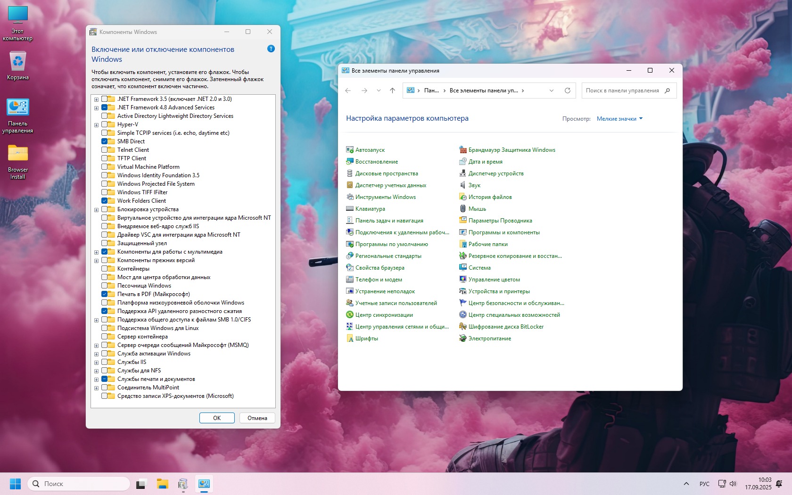Expand the Службы IIS tree node

pos(96,363)
